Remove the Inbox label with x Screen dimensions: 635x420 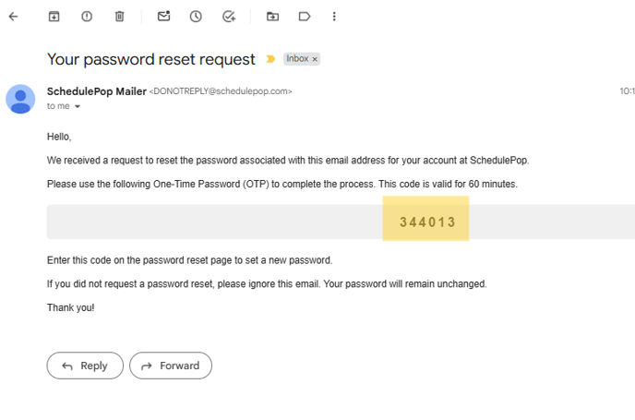pyautogui.click(x=315, y=59)
